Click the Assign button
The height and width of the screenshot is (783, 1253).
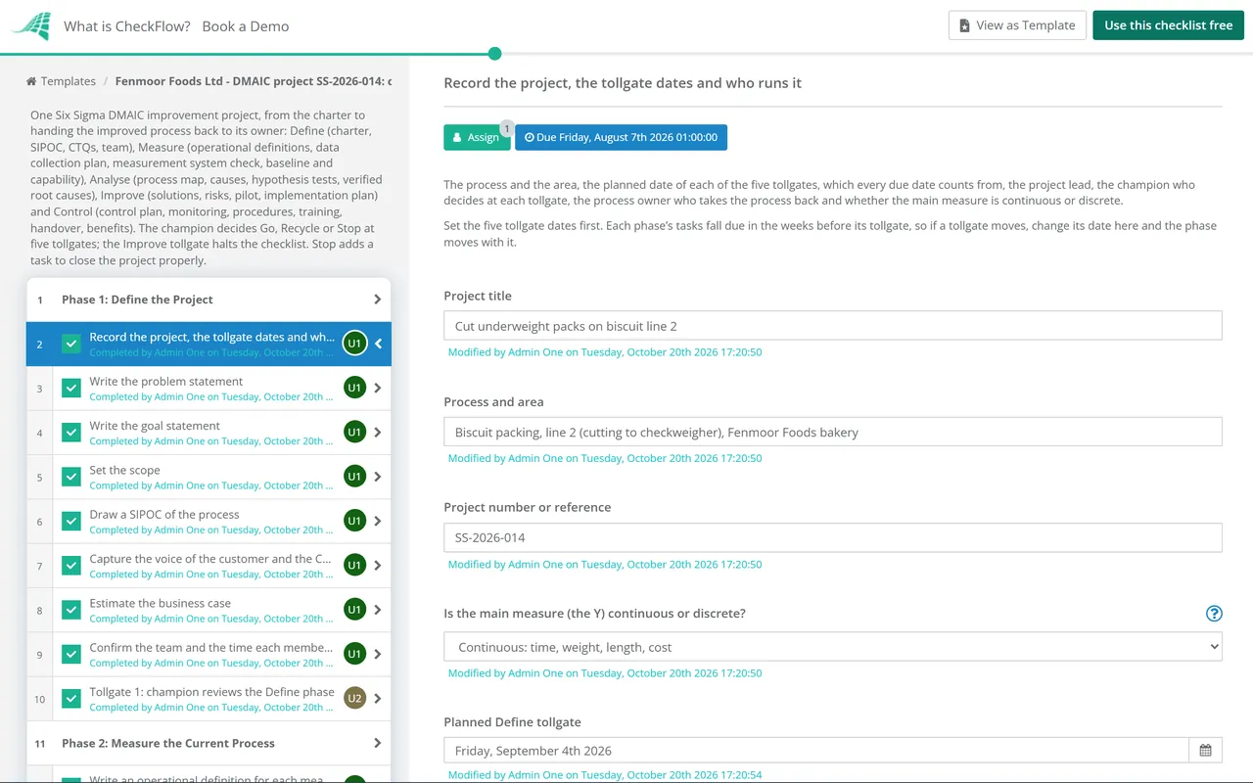[477, 137]
